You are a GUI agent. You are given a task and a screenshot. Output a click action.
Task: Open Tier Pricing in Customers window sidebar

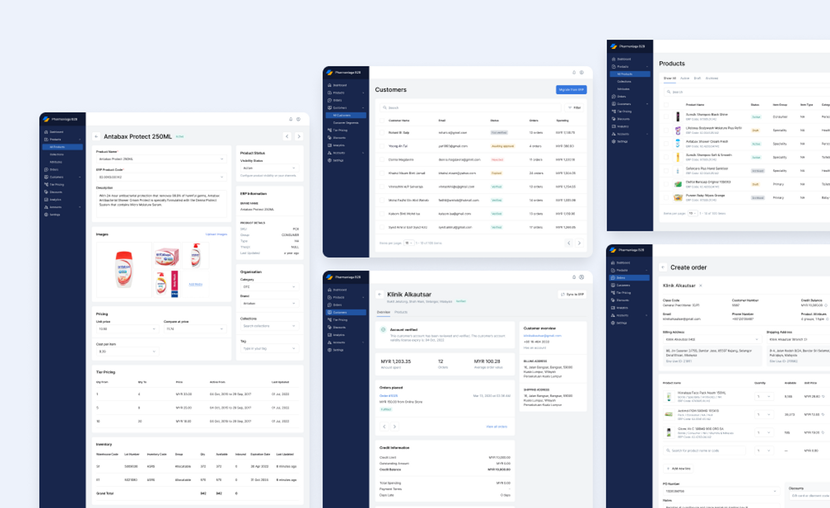340,130
